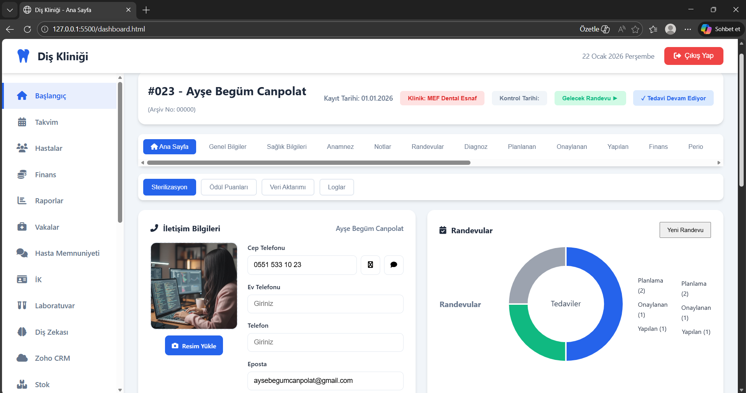This screenshot has width=746, height=393.
Task: Open a new browser tab
Action: click(146, 10)
